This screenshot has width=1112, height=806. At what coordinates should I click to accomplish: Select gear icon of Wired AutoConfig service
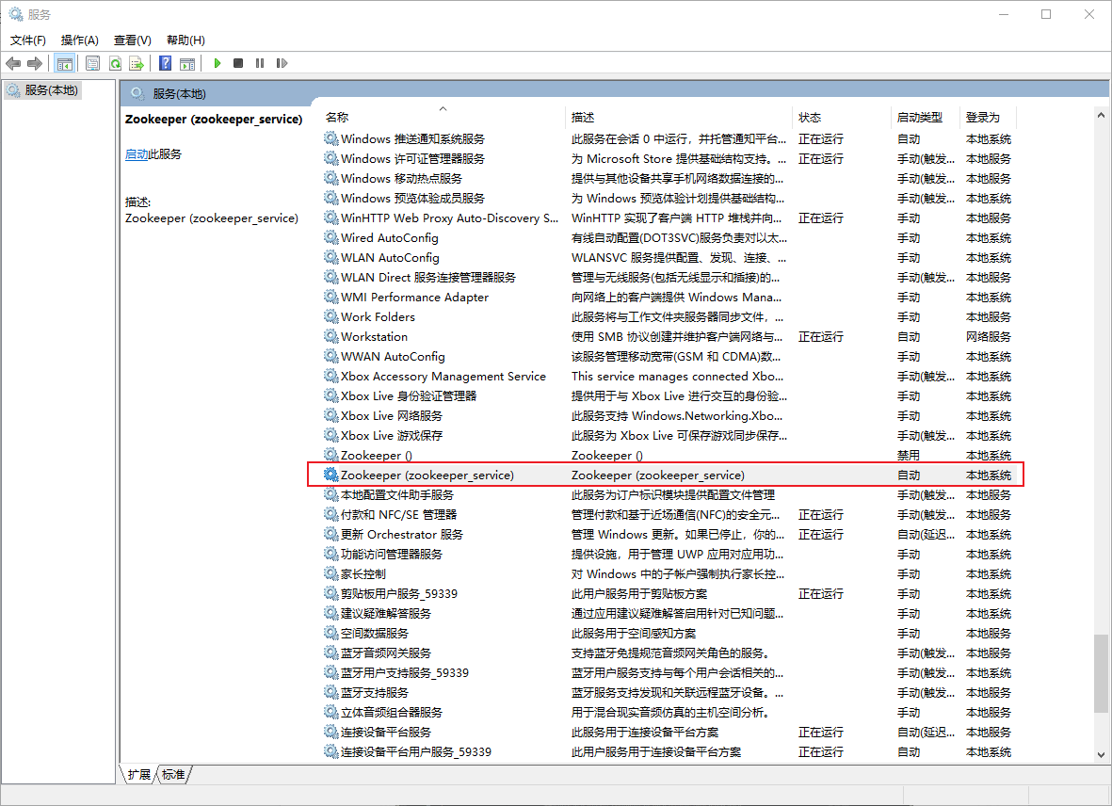[331, 236]
